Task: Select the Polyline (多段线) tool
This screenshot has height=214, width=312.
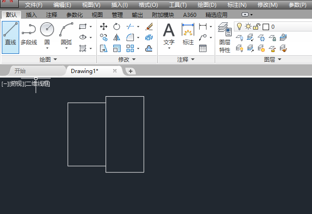Action: tap(29, 34)
